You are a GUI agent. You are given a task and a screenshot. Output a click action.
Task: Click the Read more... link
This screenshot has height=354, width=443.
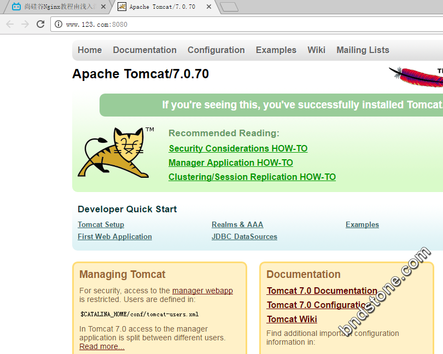[x=102, y=346]
